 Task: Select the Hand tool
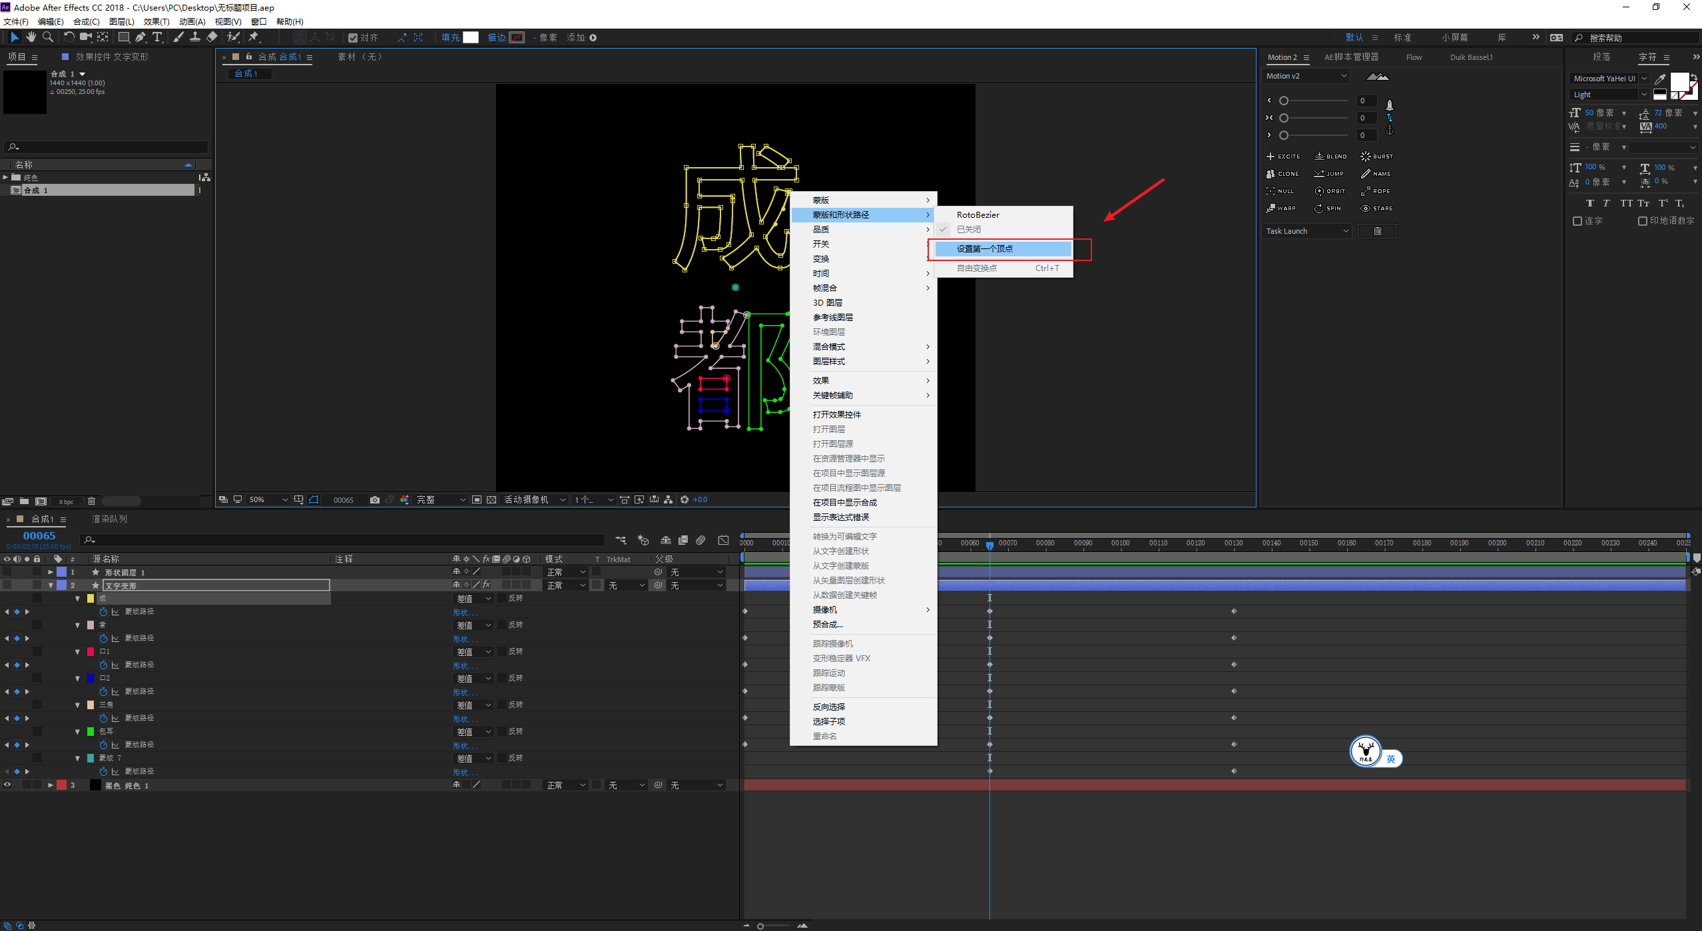click(31, 37)
